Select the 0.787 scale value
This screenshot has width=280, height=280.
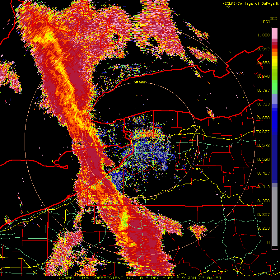(x=264, y=90)
